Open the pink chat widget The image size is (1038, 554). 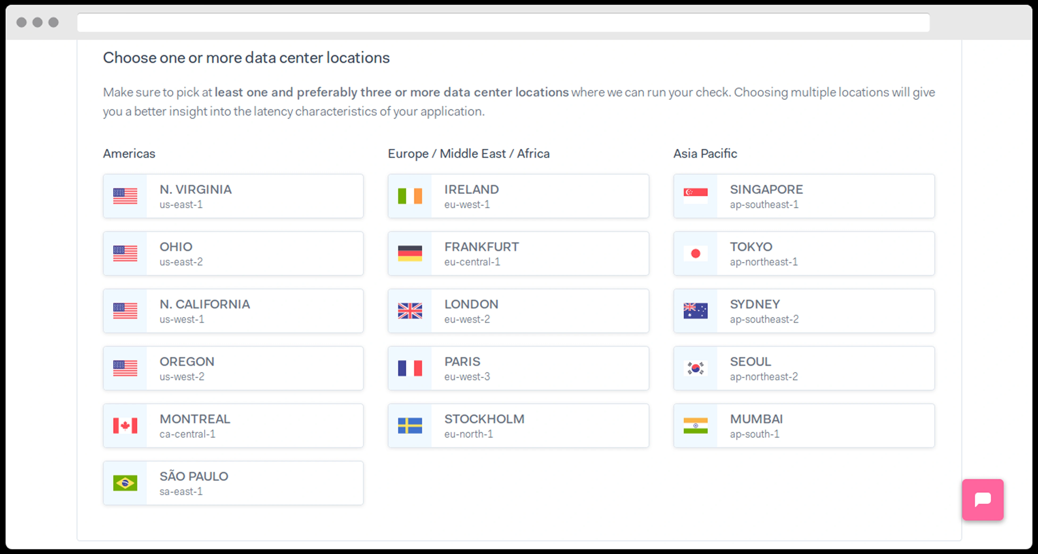point(982,500)
